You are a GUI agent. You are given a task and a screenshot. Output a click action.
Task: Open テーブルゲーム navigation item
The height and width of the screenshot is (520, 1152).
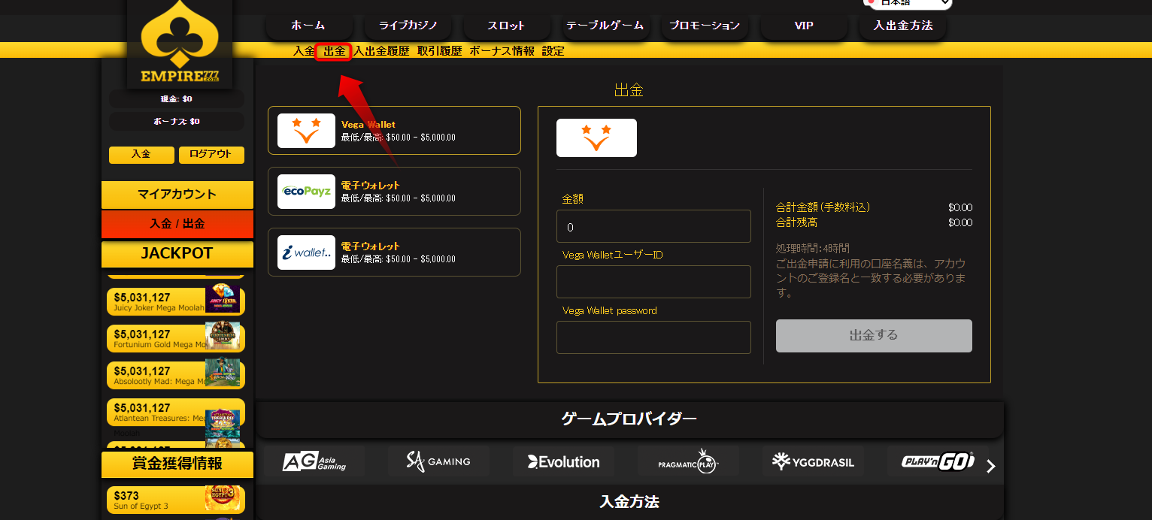[x=605, y=26]
